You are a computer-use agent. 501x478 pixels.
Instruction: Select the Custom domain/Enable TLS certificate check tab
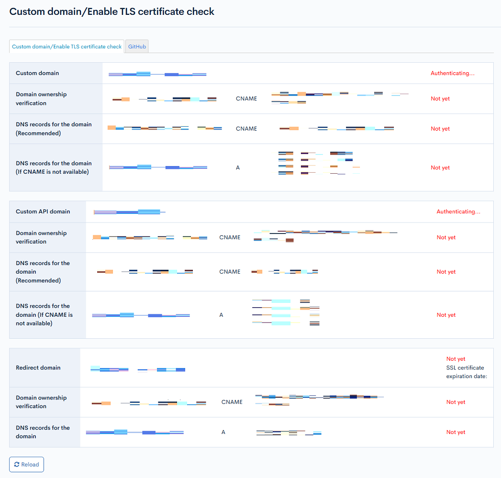tap(67, 46)
